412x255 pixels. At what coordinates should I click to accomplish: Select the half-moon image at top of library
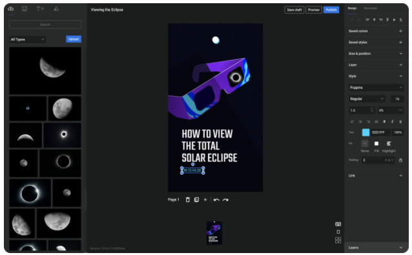tap(45, 70)
